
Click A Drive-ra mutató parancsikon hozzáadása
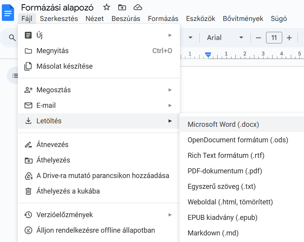click(99, 176)
